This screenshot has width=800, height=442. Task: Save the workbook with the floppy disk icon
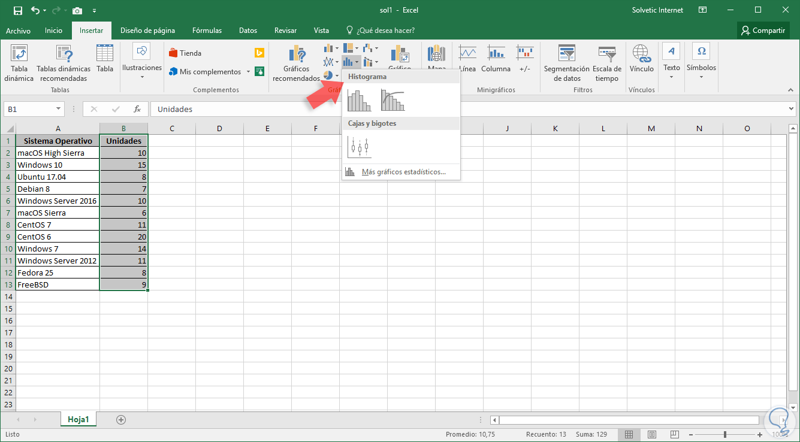point(18,10)
